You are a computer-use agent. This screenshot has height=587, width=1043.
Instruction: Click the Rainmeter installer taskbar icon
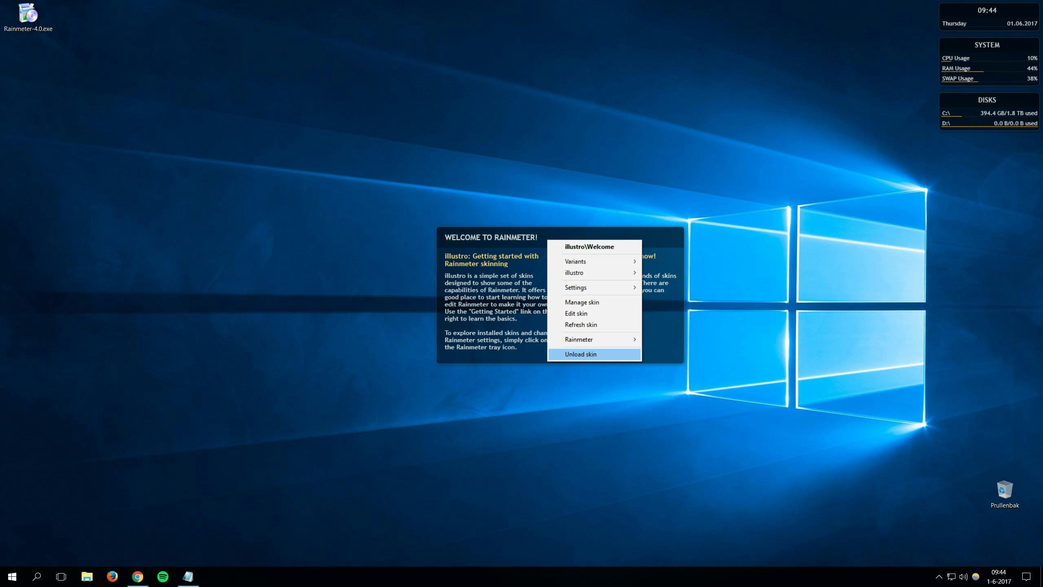click(188, 576)
